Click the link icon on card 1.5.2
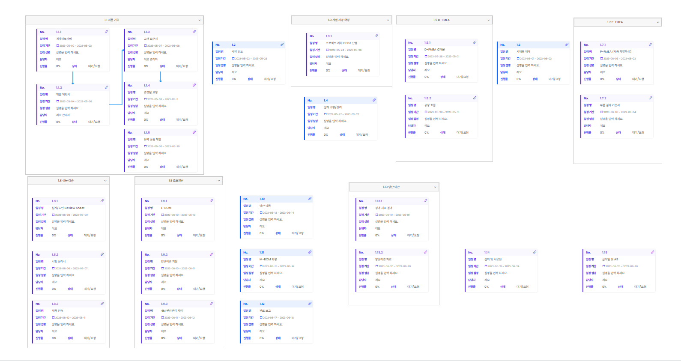 point(475,98)
